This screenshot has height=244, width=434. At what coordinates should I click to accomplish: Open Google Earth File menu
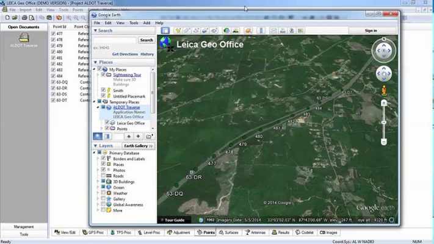click(x=97, y=23)
